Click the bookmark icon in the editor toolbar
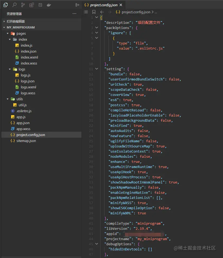Image resolution: width=223 pixels, height=258 pixels. (94, 12)
